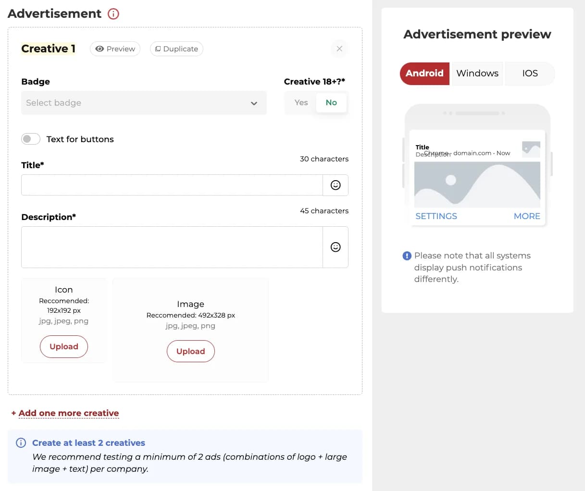This screenshot has width=585, height=491.
Task: Click the Advertisement info icon
Action: 113,13
